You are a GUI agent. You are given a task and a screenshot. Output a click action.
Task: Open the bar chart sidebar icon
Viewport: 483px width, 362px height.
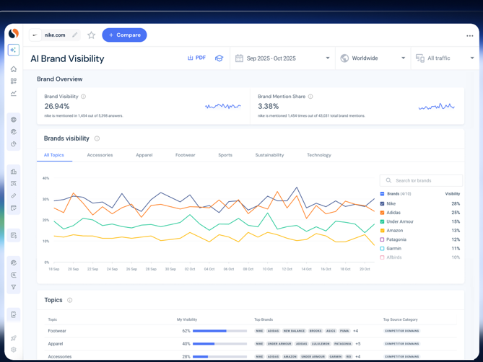pyautogui.click(x=14, y=172)
